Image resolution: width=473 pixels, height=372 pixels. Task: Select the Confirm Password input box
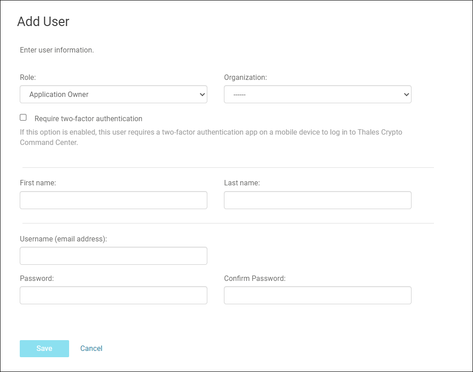point(317,295)
